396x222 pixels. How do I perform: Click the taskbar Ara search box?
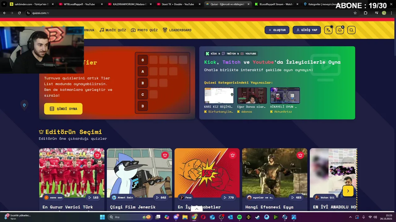(130, 217)
